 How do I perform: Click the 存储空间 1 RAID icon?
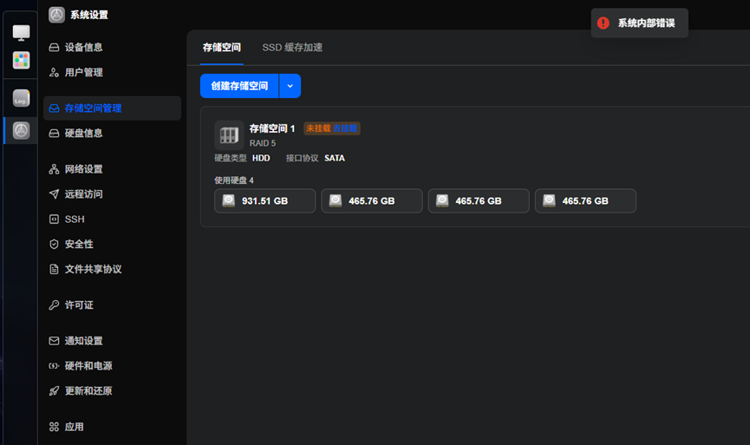(229, 135)
